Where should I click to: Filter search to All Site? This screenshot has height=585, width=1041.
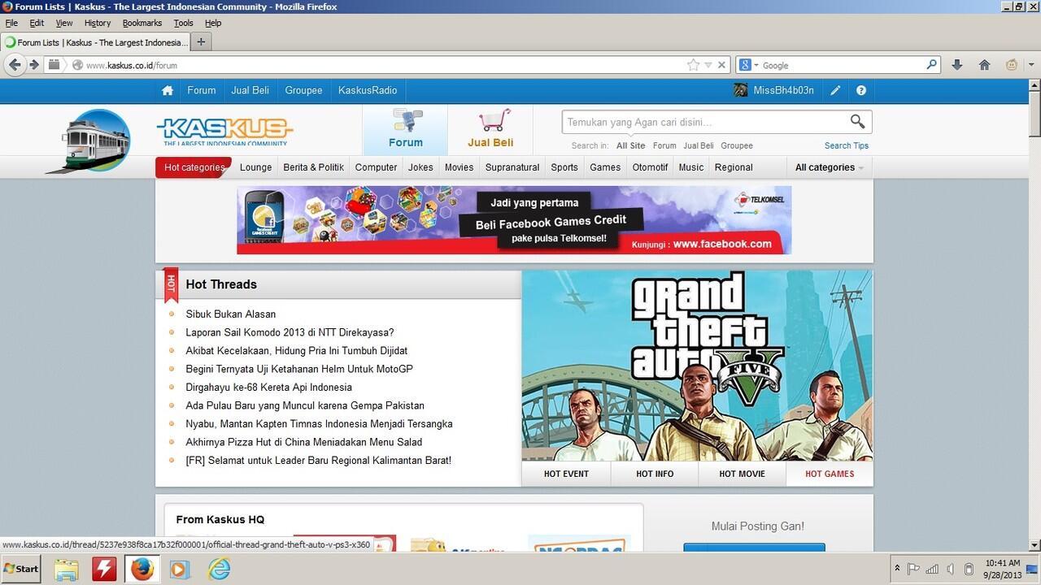click(x=630, y=145)
